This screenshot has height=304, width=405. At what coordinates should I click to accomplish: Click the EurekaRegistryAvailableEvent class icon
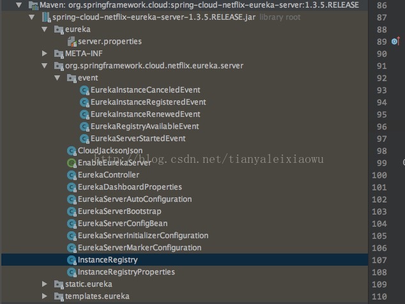[84, 126]
